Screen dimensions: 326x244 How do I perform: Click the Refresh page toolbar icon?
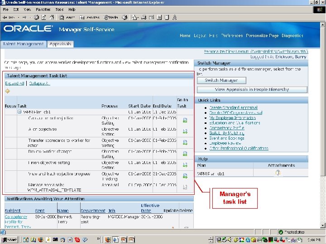click(44, 18)
